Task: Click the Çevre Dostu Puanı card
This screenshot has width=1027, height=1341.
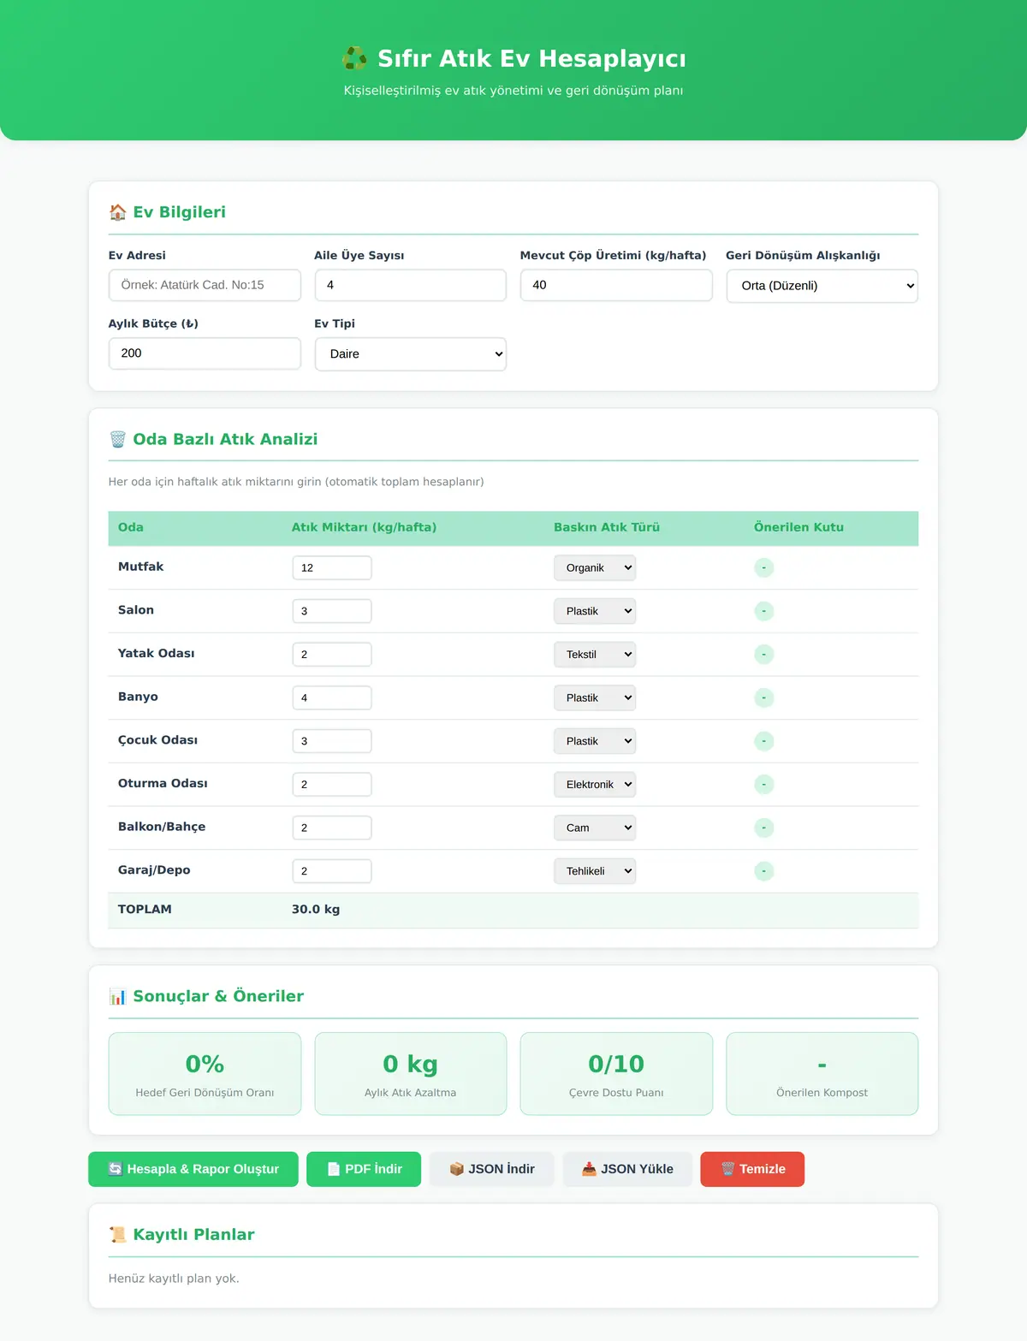Action: [x=616, y=1074]
